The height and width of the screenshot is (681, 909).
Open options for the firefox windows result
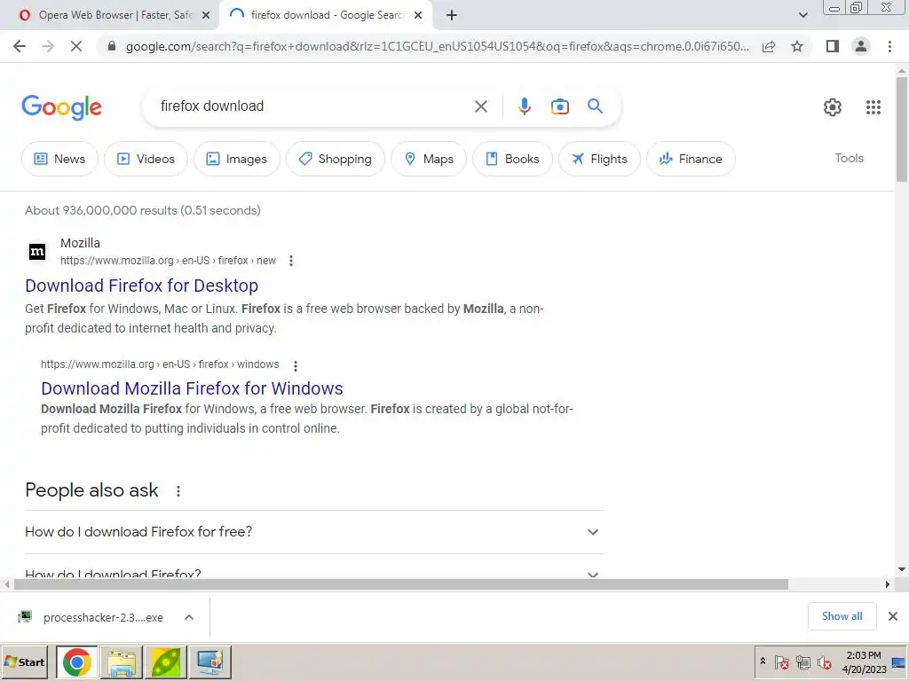[x=295, y=366]
